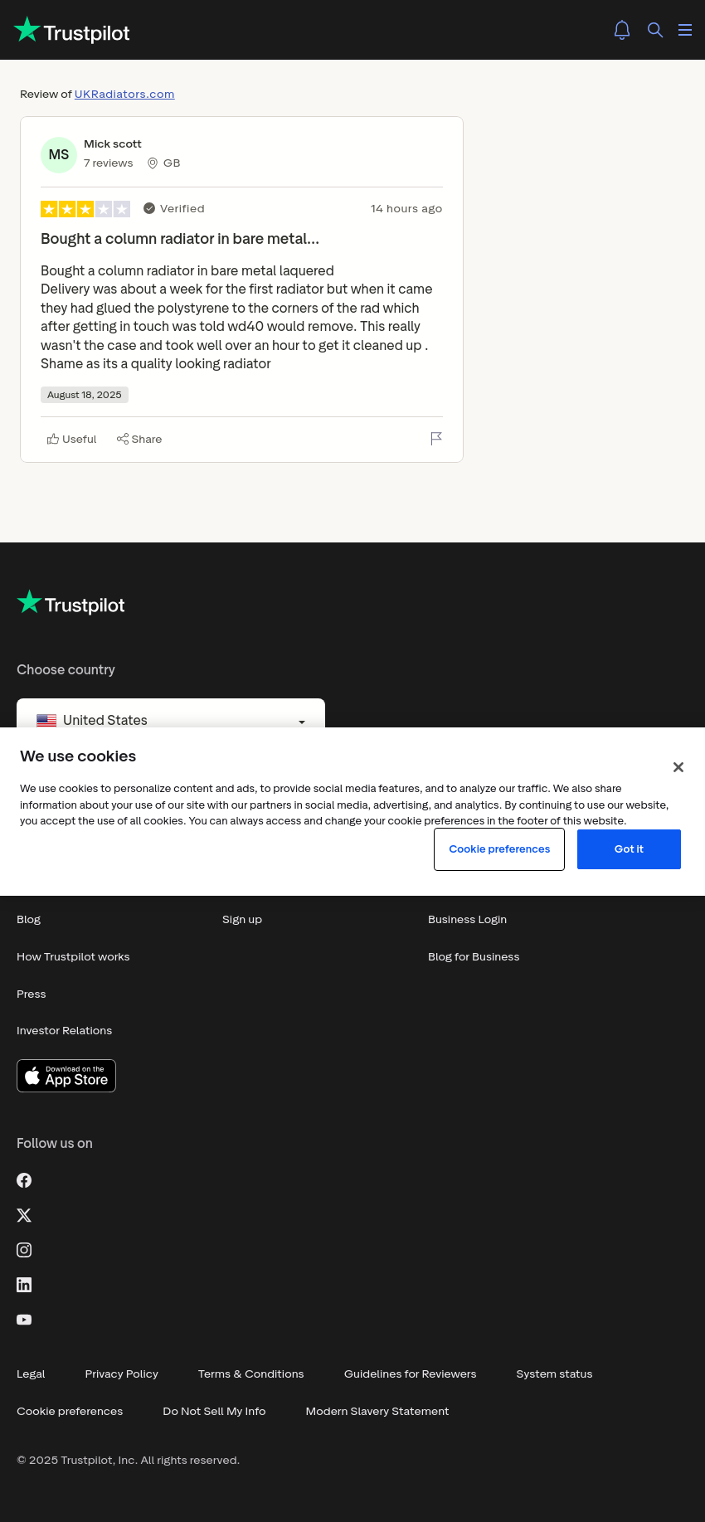Open Cookie preferences footer link
The height and width of the screenshot is (1522, 705).
pos(70,1412)
